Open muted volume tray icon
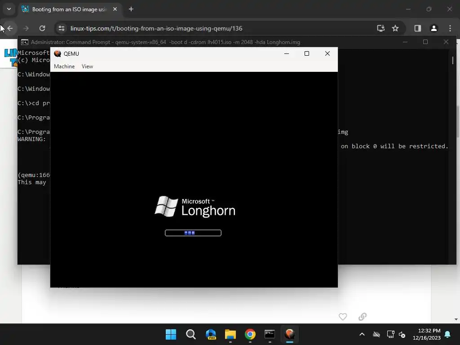This screenshot has width=460, height=345. (402, 334)
